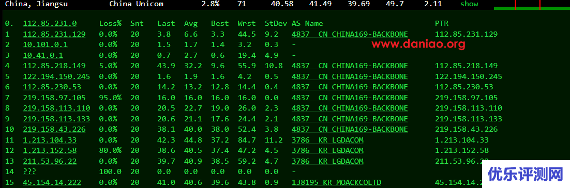Open hop 1 IP 112.85.231.129
570x188 pixels.
click(54, 34)
